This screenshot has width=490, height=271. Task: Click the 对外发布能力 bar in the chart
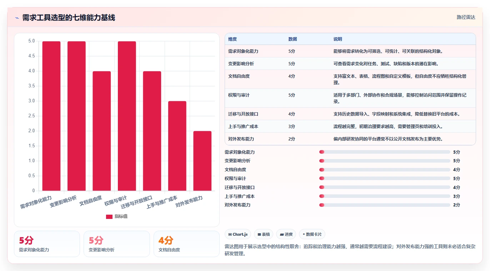(x=202, y=161)
